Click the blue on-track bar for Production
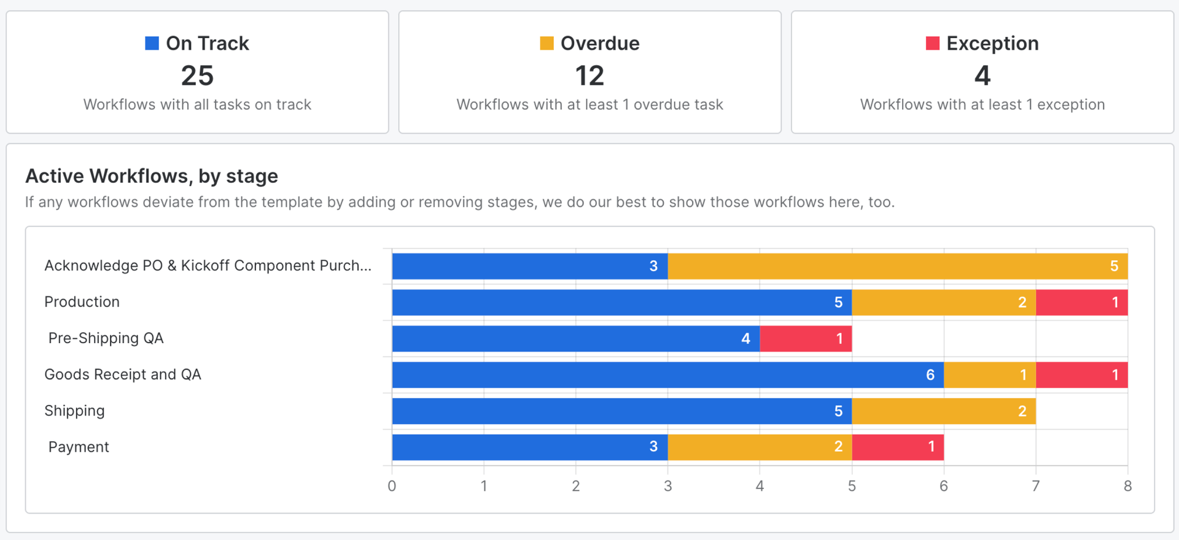This screenshot has height=540, width=1179. pyautogui.click(x=621, y=303)
